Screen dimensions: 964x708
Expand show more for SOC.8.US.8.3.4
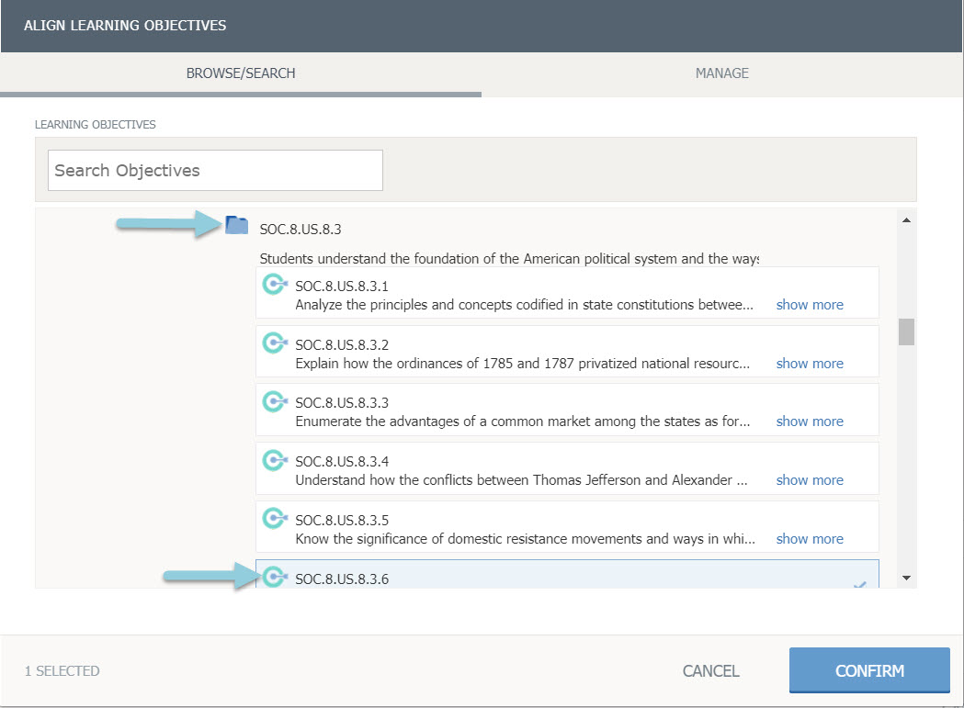point(809,480)
